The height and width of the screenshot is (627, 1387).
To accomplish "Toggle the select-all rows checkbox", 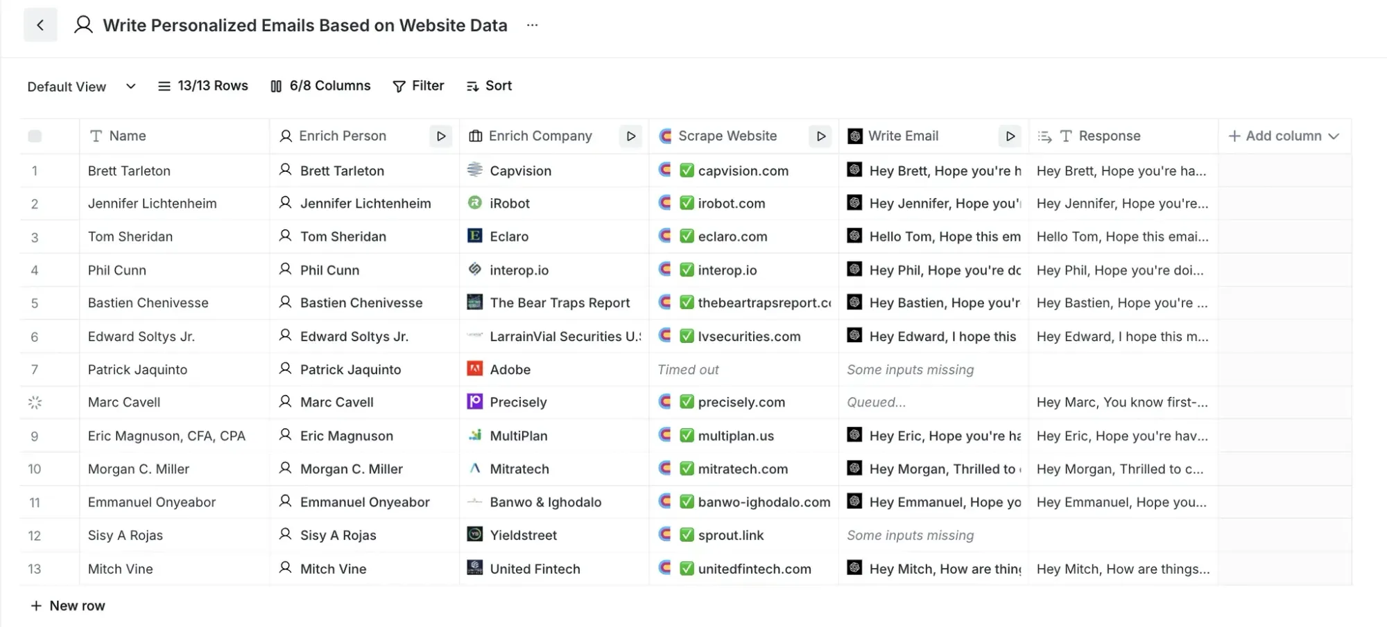I will point(35,136).
